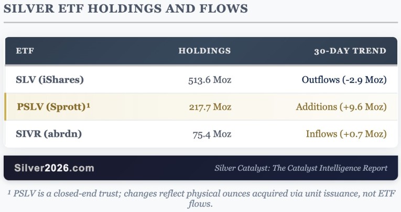Click the 217.7 Moz holdings value
This screenshot has width=401, height=212.
(210, 107)
